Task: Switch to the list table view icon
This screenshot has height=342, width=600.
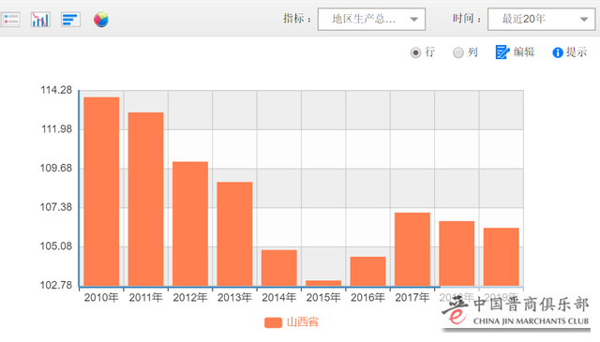Action: 10,19
